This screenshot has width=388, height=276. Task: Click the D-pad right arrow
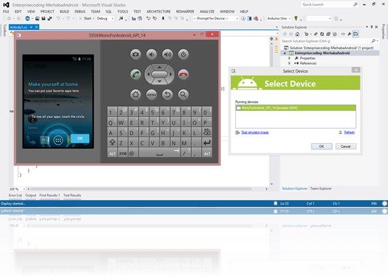[171, 74]
